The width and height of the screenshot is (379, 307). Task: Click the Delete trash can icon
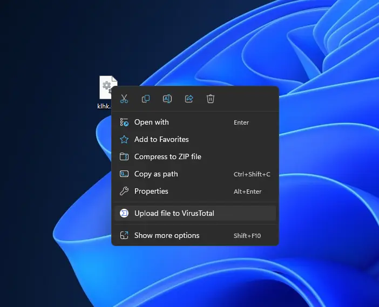(x=211, y=99)
